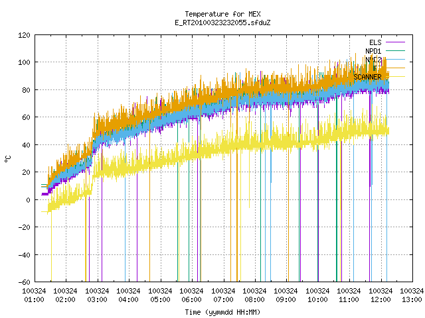Click the y-axis tick label -20
The image size is (425, 318).
[24, 227]
